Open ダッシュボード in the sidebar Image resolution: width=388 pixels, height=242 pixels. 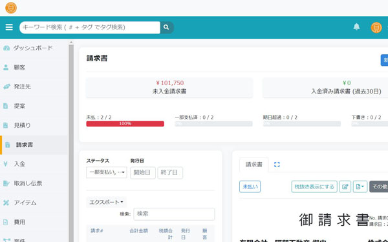pyautogui.click(x=34, y=48)
